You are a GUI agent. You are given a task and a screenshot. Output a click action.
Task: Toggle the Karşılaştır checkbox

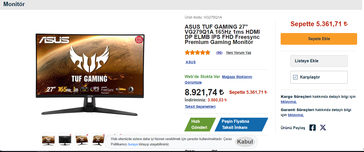tap(295, 77)
